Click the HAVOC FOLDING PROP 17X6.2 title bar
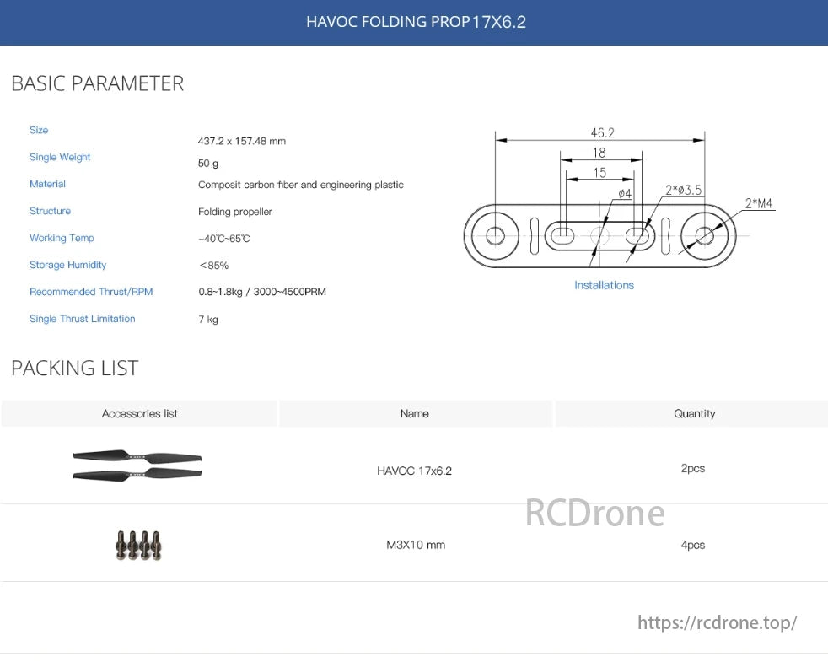 pos(415,22)
